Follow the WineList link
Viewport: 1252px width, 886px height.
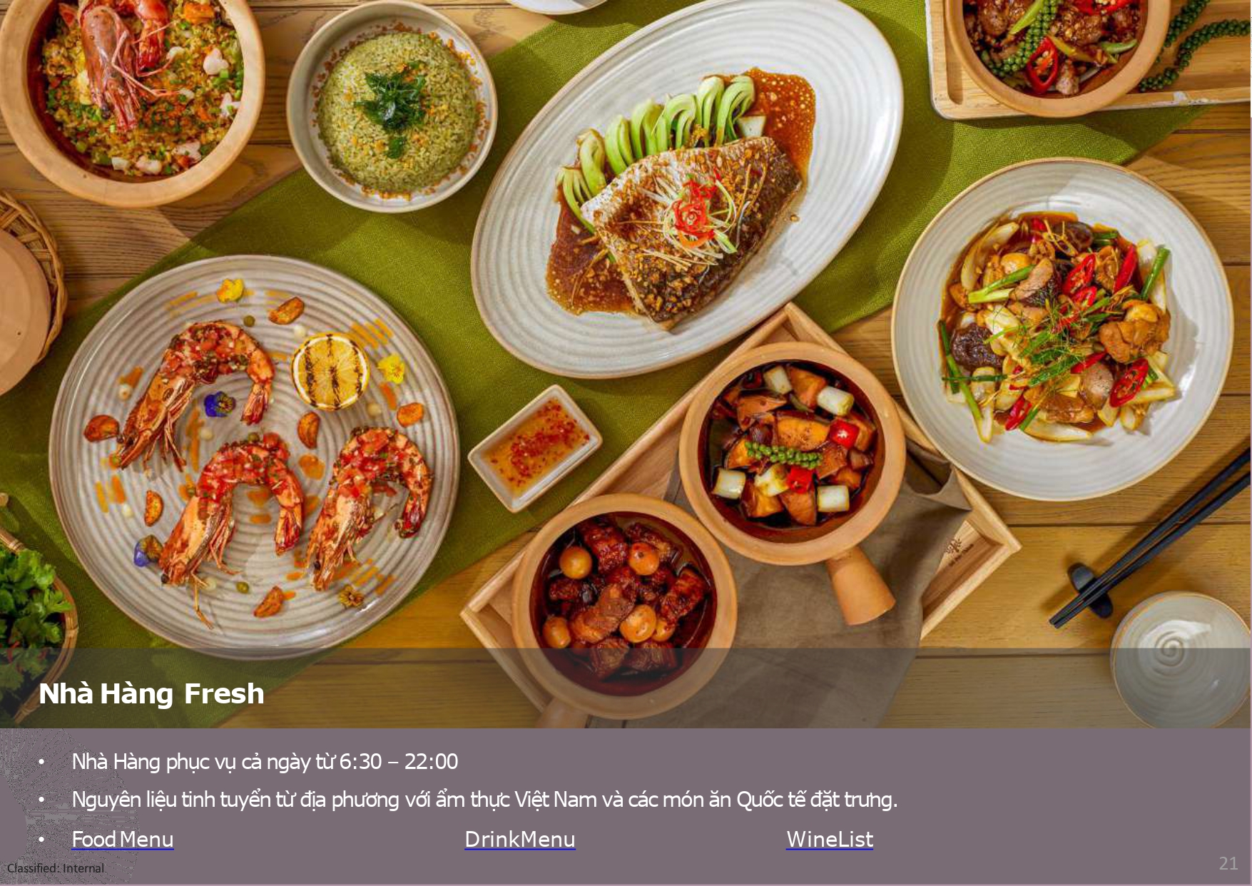click(x=830, y=839)
